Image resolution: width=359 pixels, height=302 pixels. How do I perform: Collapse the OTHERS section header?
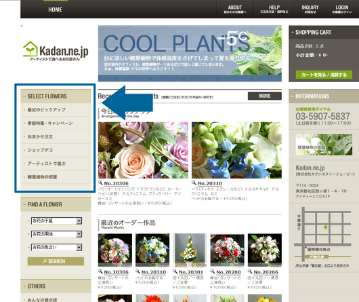24,286
